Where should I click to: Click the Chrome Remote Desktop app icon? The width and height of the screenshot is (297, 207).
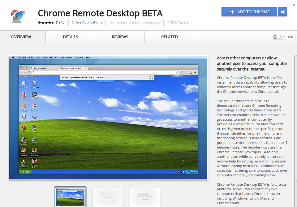pyautogui.click(x=18, y=16)
